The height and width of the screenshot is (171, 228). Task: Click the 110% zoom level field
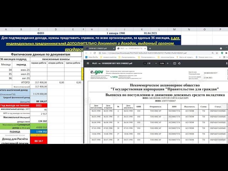point(162,63)
